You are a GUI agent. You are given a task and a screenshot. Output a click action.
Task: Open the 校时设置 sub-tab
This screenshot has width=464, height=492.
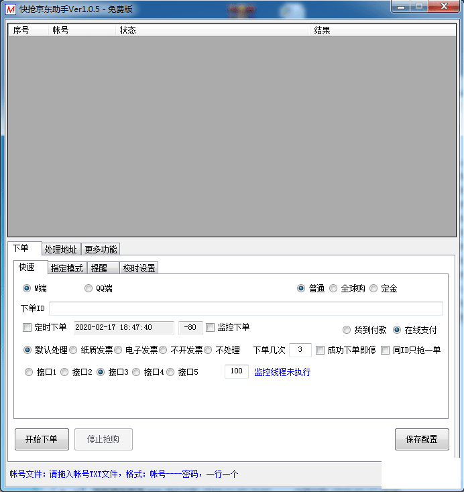coord(139,268)
